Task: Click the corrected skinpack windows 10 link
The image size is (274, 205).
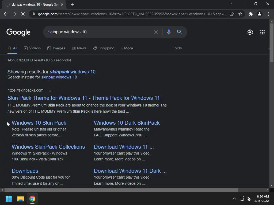Action: click(x=73, y=72)
